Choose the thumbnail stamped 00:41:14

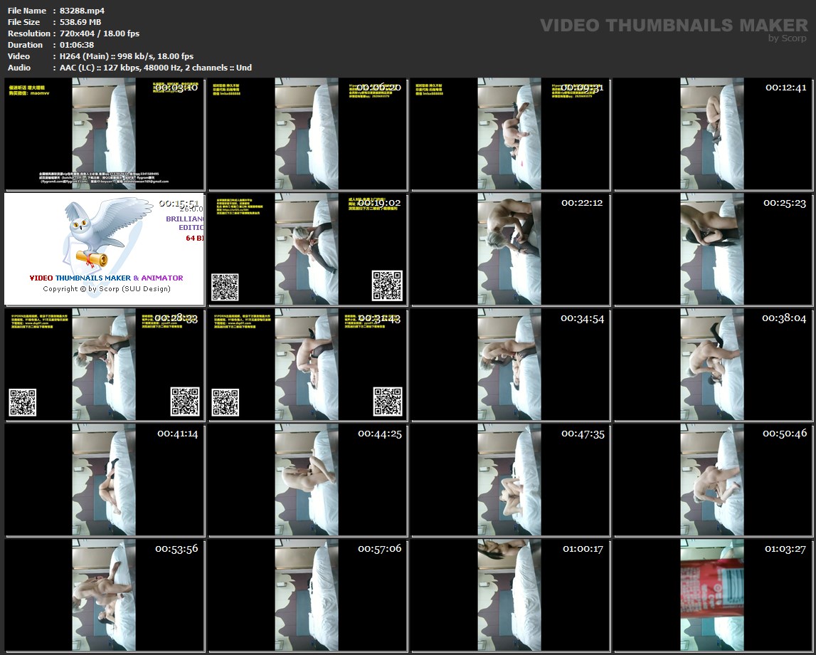coord(104,480)
